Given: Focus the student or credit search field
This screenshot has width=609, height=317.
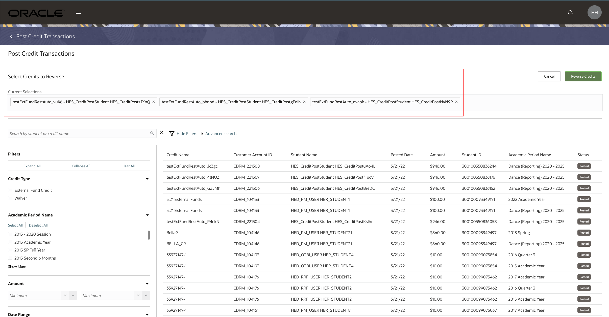Looking at the screenshot, I should 78,134.
